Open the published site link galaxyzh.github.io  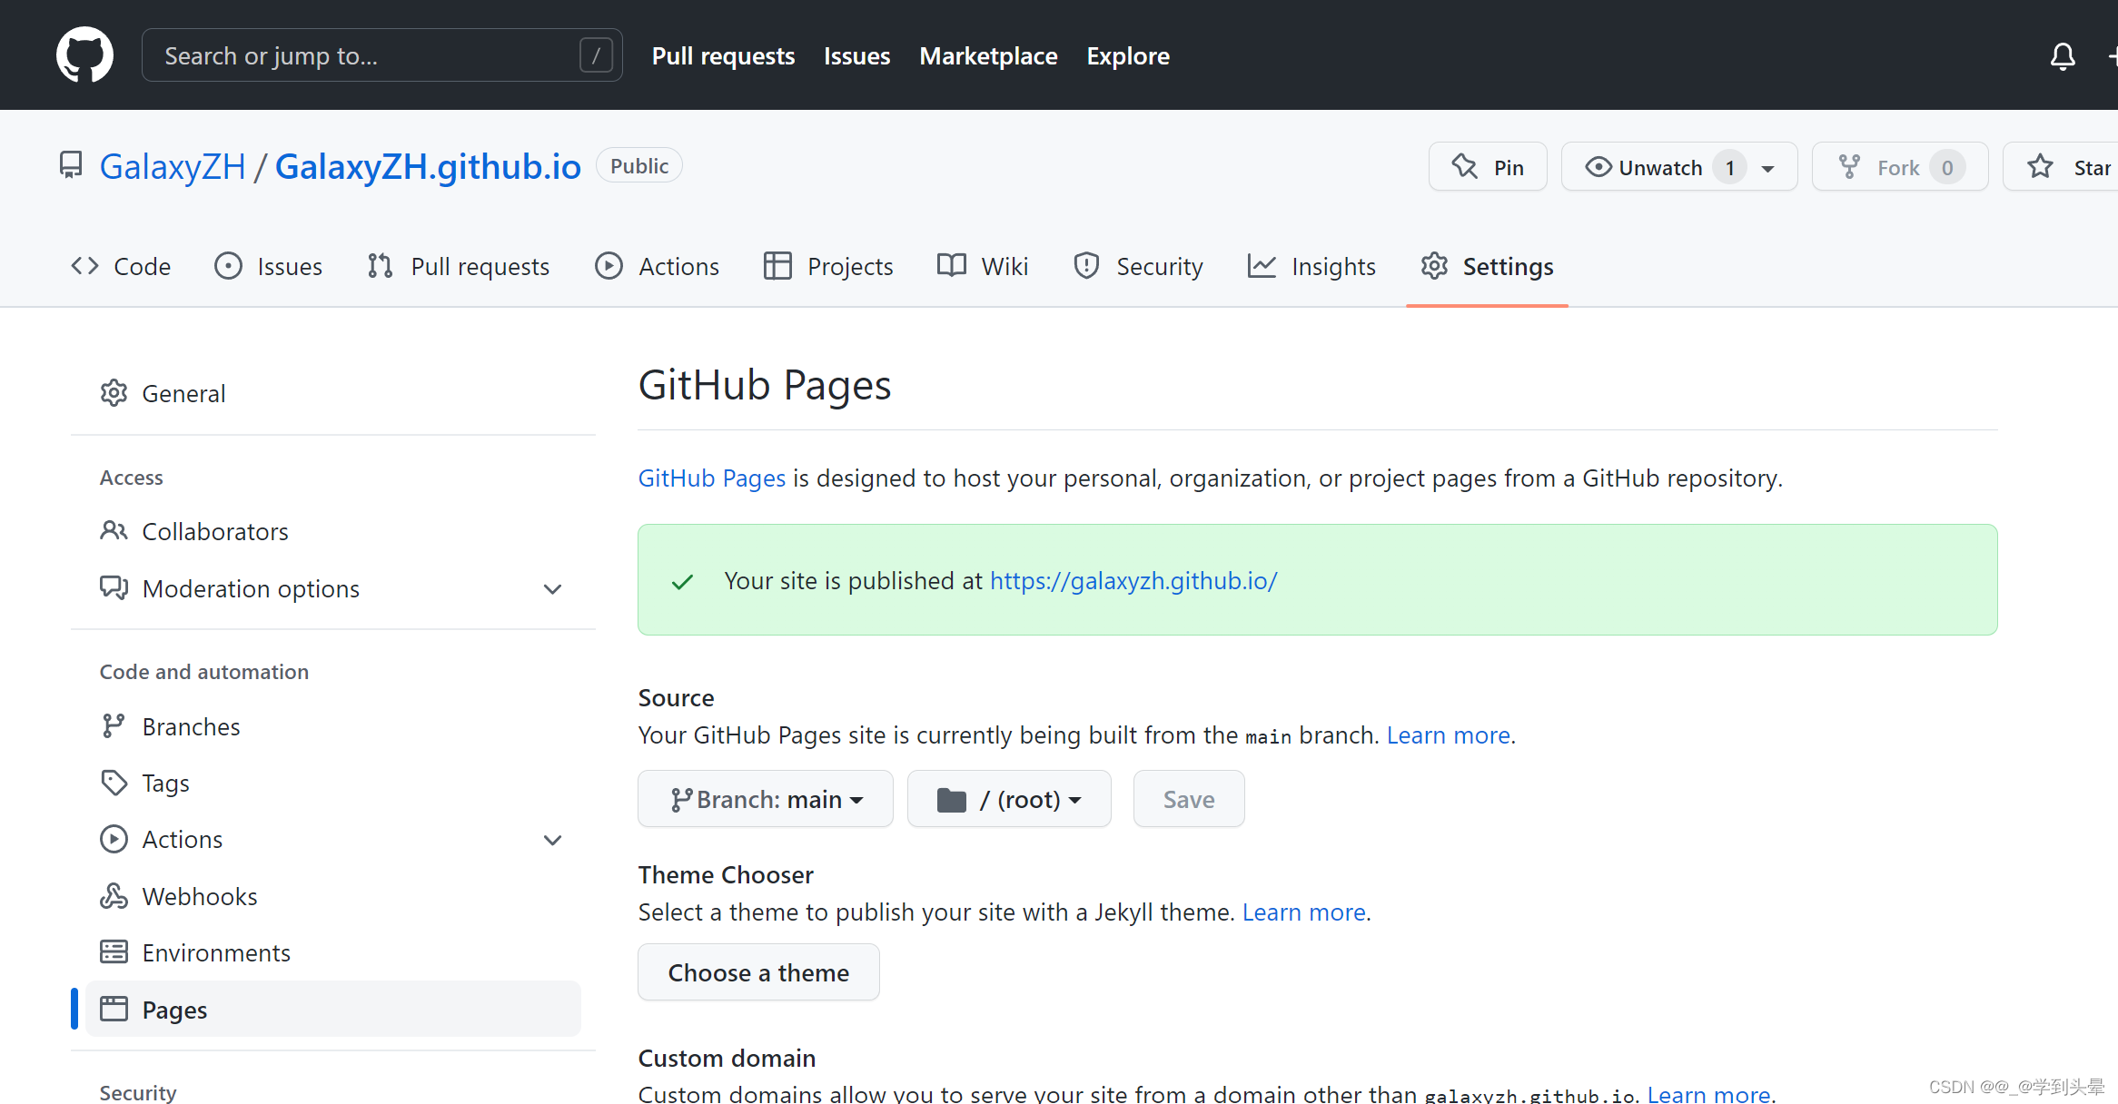coord(1133,580)
